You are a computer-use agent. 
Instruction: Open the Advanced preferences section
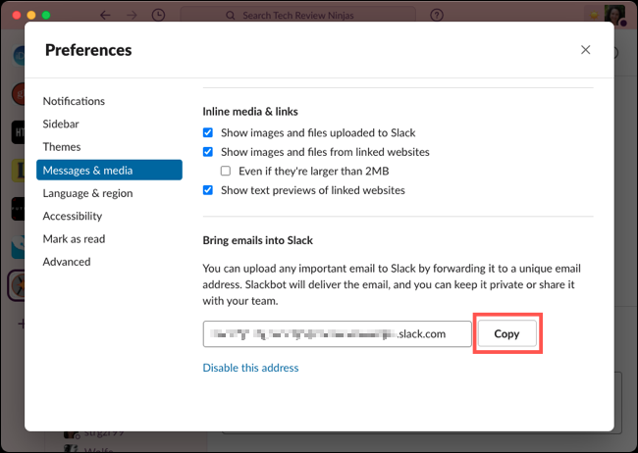[x=66, y=262]
